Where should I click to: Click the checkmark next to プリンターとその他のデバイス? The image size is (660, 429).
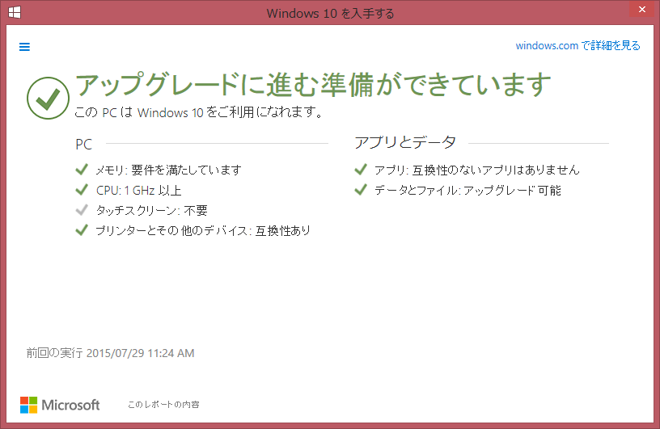(x=82, y=230)
